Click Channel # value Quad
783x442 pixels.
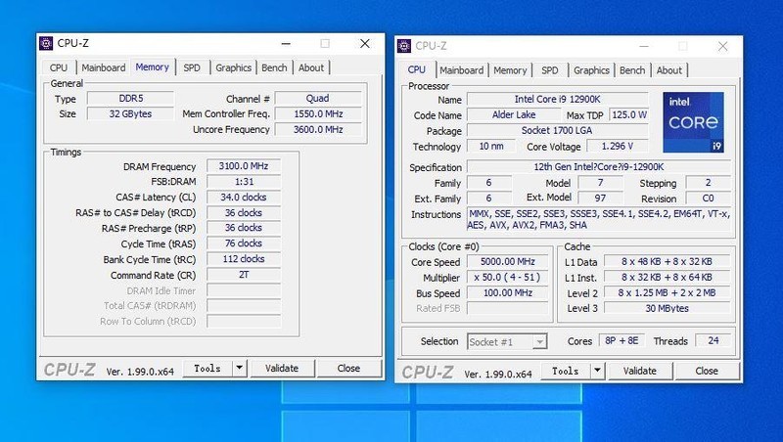pyautogui.click(x=317, y=99)
